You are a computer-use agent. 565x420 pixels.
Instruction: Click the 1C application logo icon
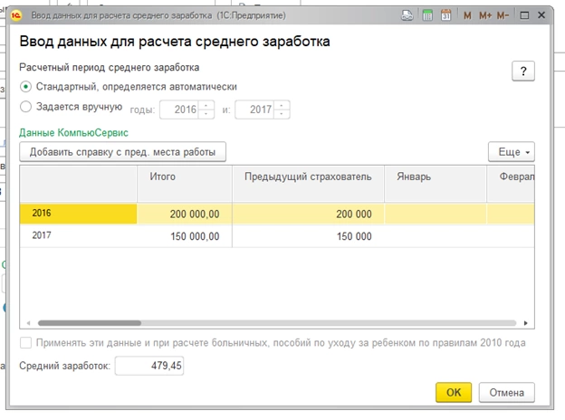tap(16, 15)
